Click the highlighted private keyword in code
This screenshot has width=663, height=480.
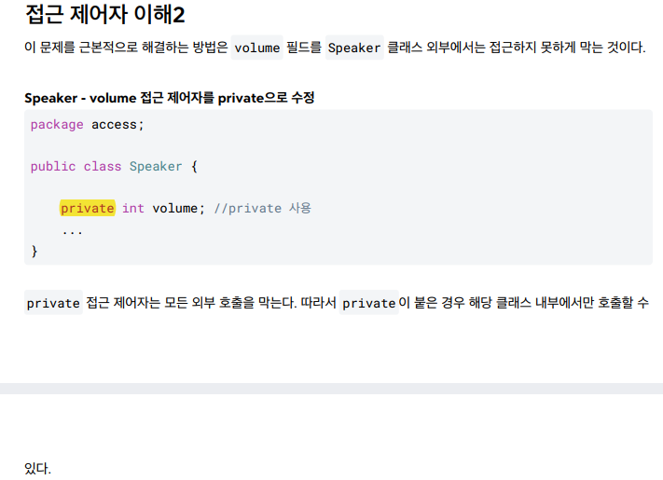[87, 208]
